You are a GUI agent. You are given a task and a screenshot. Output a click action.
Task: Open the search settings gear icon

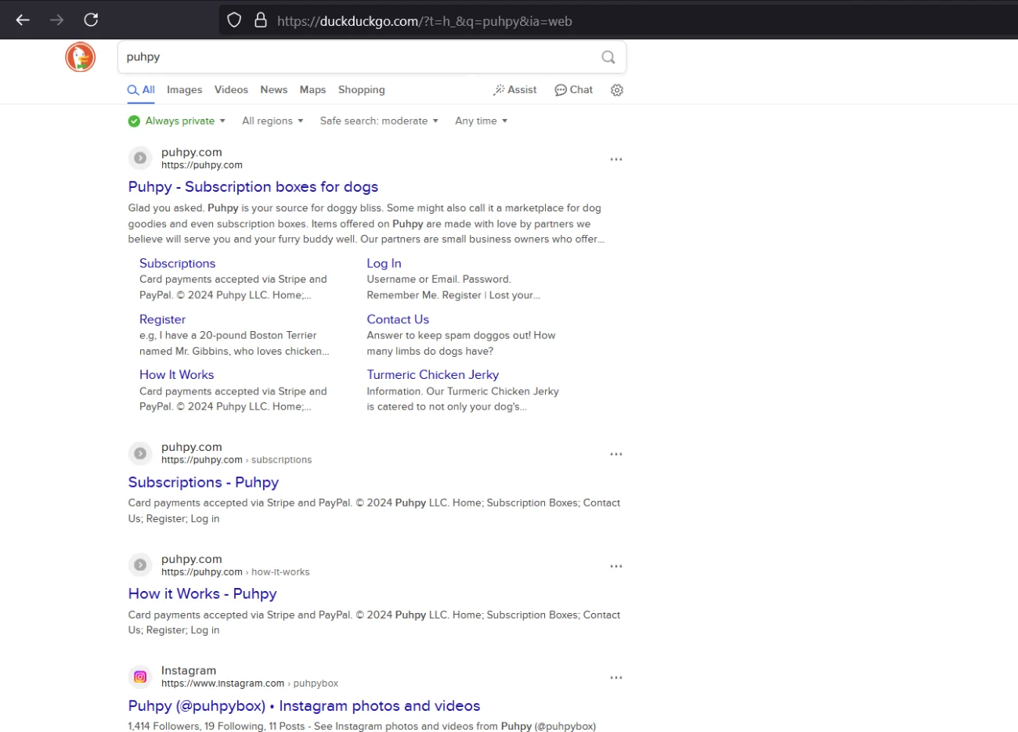[617, 90]
